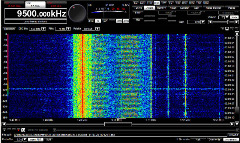
Task: Switch to the Tuning tab
Action: (x=138, y=8)
